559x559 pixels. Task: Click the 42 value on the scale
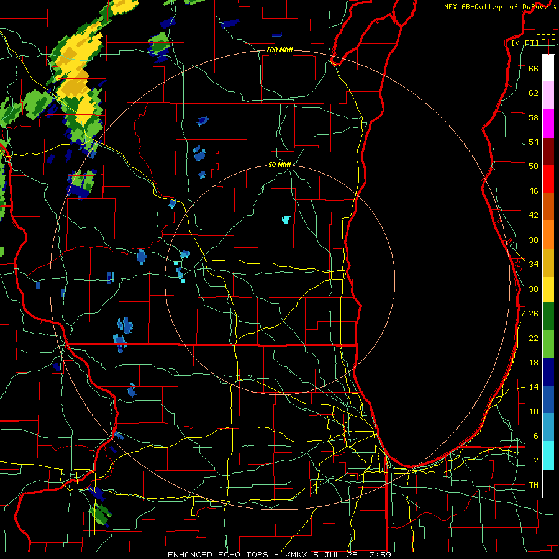534,216
